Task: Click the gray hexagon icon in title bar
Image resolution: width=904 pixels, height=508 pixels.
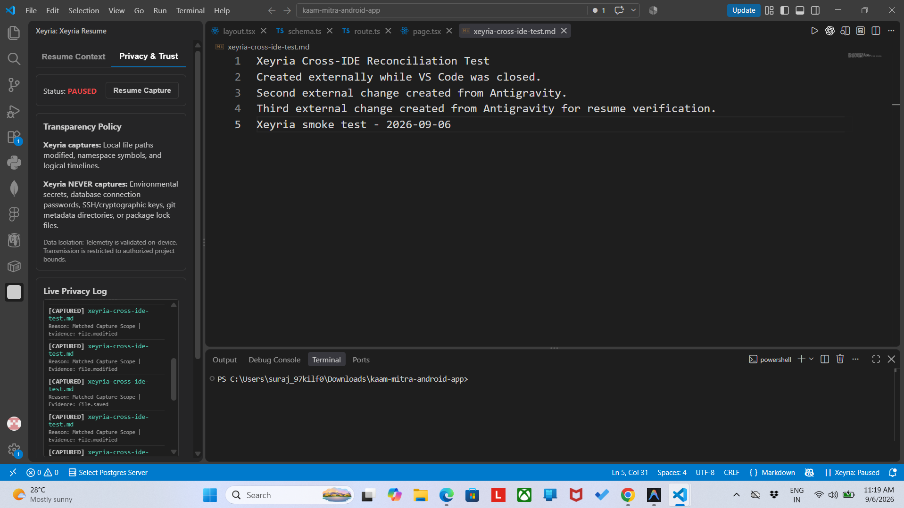Action: coord(653,10)
